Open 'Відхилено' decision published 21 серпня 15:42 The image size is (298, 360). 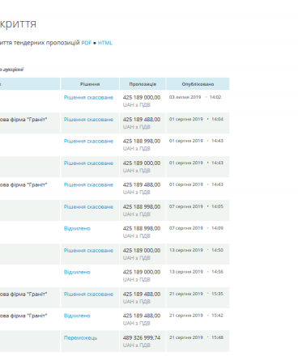77,316
